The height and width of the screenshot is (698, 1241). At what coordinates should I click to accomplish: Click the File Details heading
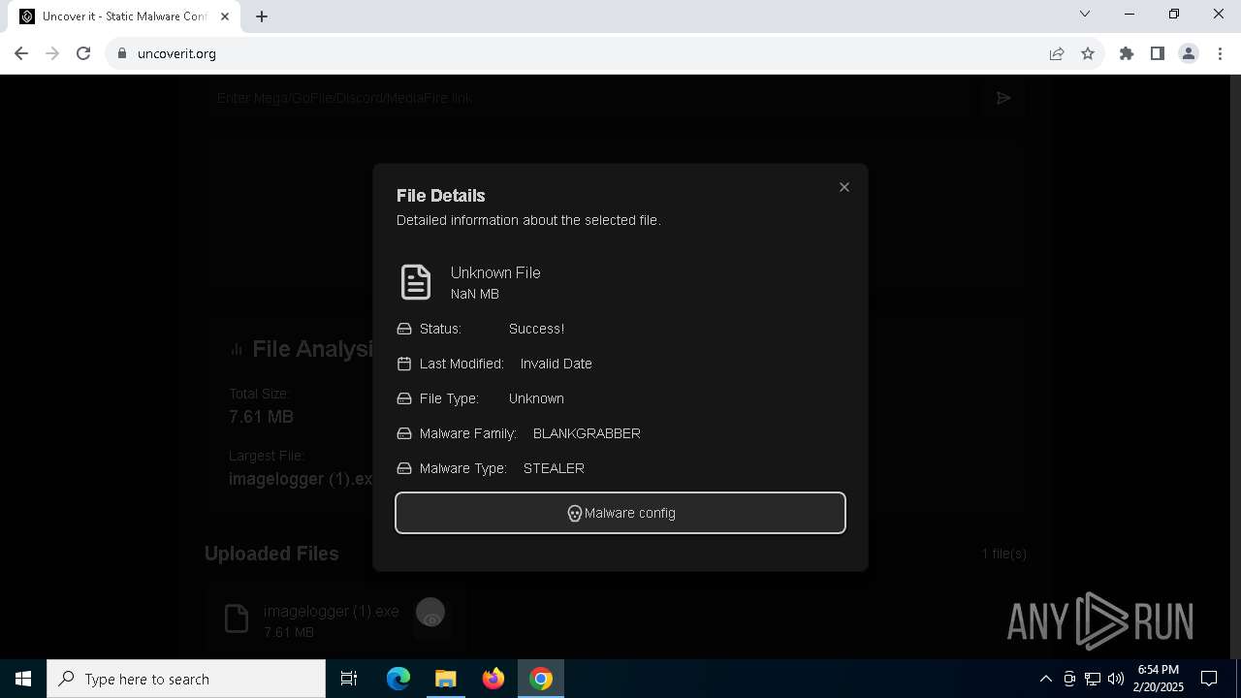440,195
